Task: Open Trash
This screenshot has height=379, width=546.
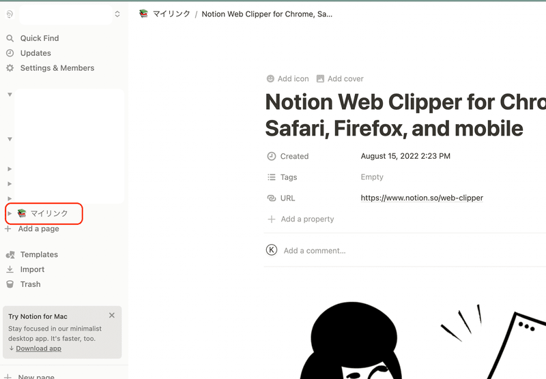Action: click(x=30, y=284)
